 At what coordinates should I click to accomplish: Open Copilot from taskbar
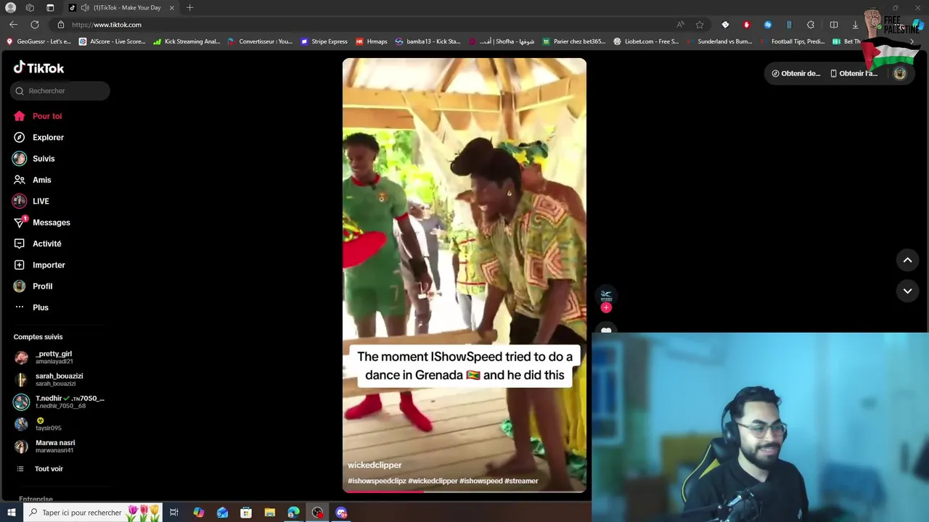198,513
